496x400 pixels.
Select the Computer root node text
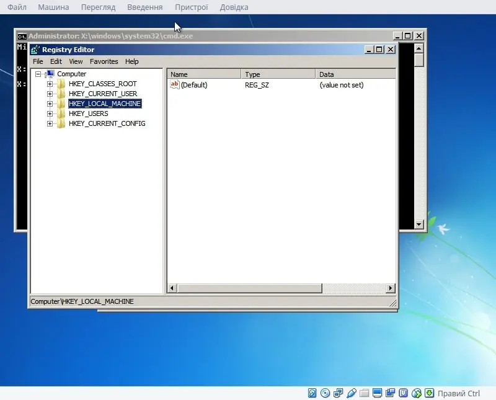(x=71, y=74)
